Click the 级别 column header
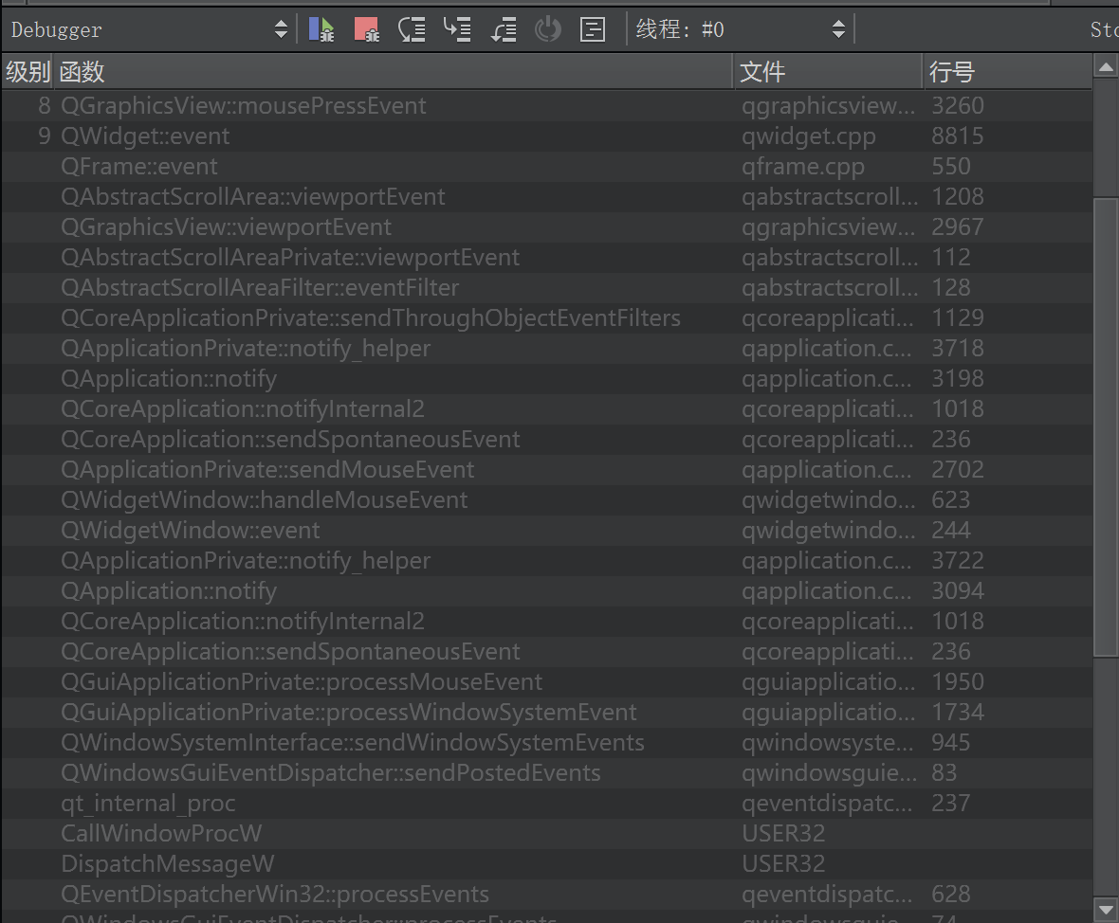The height and width of the screenshot is (923, 1119). (28, 70)
